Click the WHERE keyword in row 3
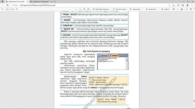Image resolution: width=195 pixels, height=109 pixels. pyautogui.click(x=67, y=20)
